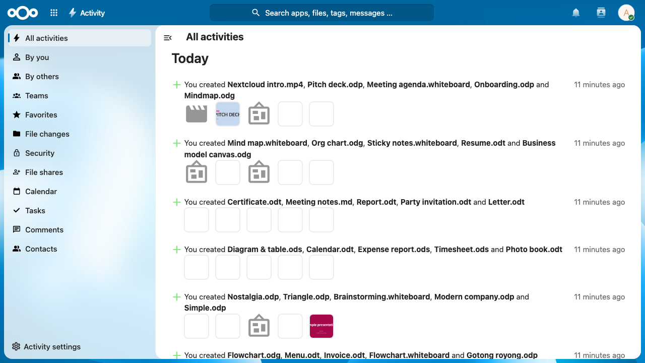Open the Pitch deck.odp file link
The width and height of the screenshot is (645, 363).
pyautogui.click(x=335, y=85)
